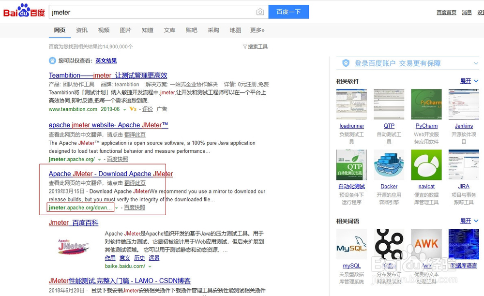This screenshot has height=296, width=484.
Task: Click the 搜索工具 label
Action: pyautogui.click(x=258, y=46)
